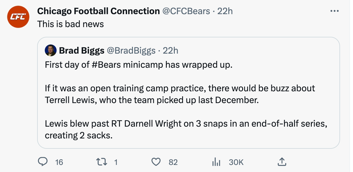
Task: Click the quoted tweet's 22h timestamp
Action: (x=171, y=51)
